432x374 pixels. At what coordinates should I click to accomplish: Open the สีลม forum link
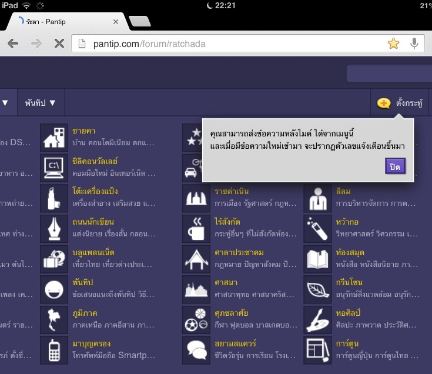pos(343,191)
